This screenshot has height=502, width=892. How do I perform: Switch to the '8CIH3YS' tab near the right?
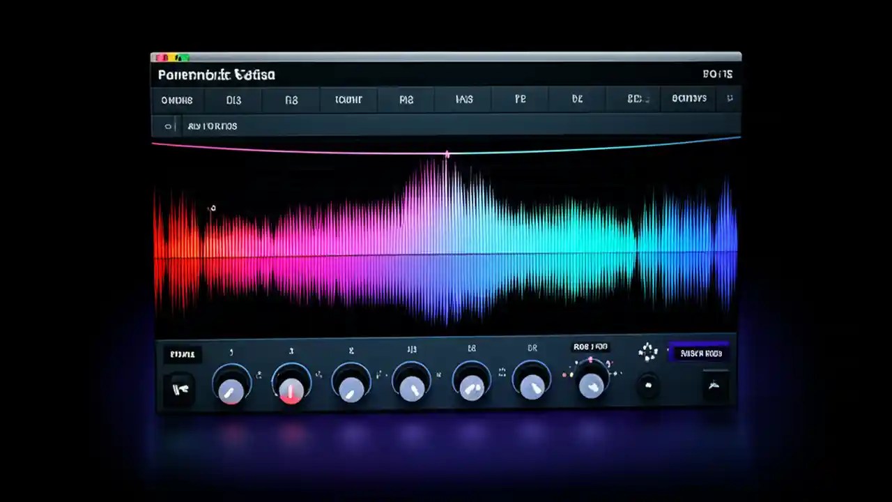pyautogui.click(x=689, y=99)
